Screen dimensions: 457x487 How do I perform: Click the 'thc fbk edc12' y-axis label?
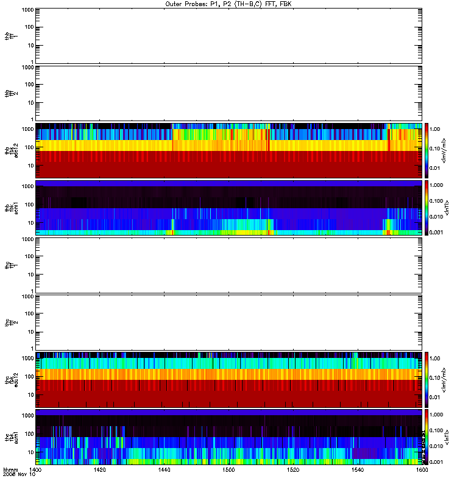pos(12,379)
